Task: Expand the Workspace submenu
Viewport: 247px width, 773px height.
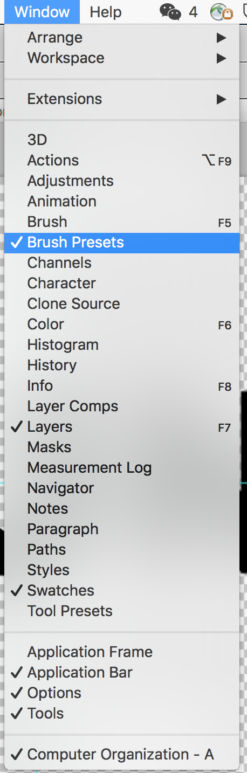Action: 122,58
